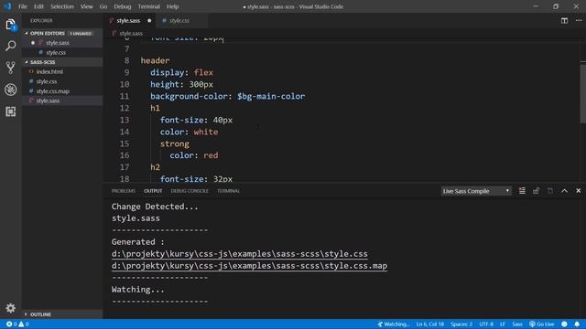This screenshot has height=329, width=586.
Task: Open the Manage gear menu
Action: click(10, 308)
